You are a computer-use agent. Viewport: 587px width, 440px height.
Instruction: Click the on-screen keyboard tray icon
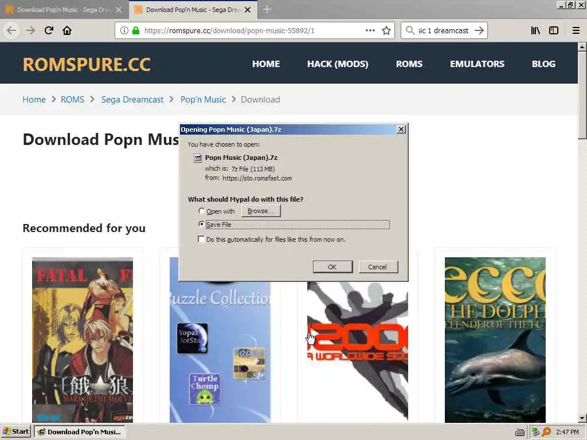tap(519, 432)
